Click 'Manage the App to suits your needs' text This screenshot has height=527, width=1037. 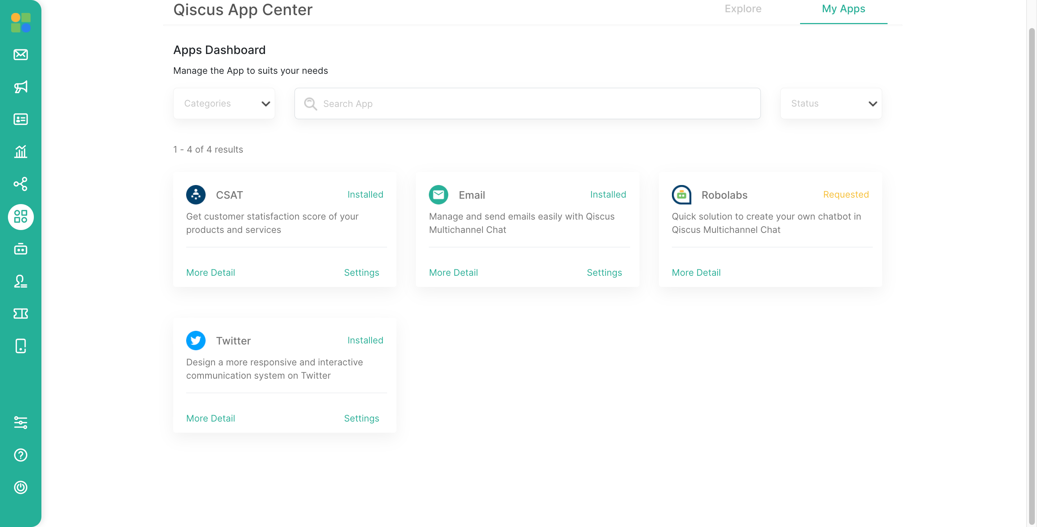(x=250, y=71)
